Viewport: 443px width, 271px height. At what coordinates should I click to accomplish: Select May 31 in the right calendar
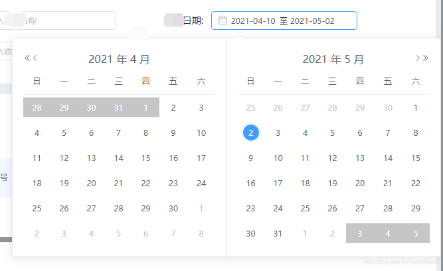coord(278,233)
